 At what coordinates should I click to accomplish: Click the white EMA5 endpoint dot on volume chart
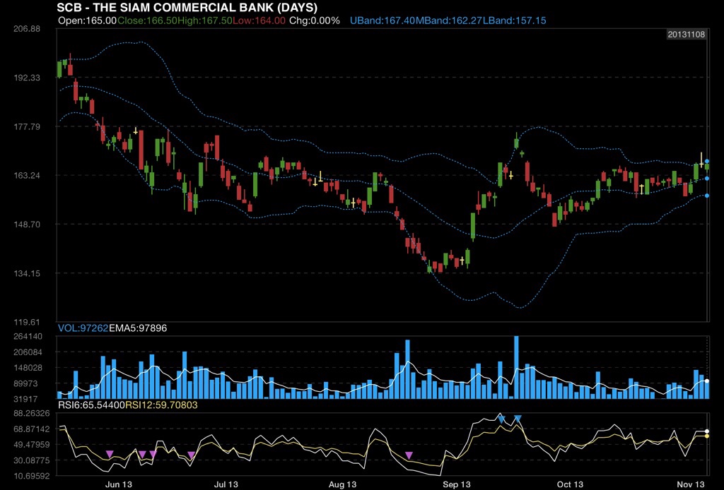(x=707, y=381)
